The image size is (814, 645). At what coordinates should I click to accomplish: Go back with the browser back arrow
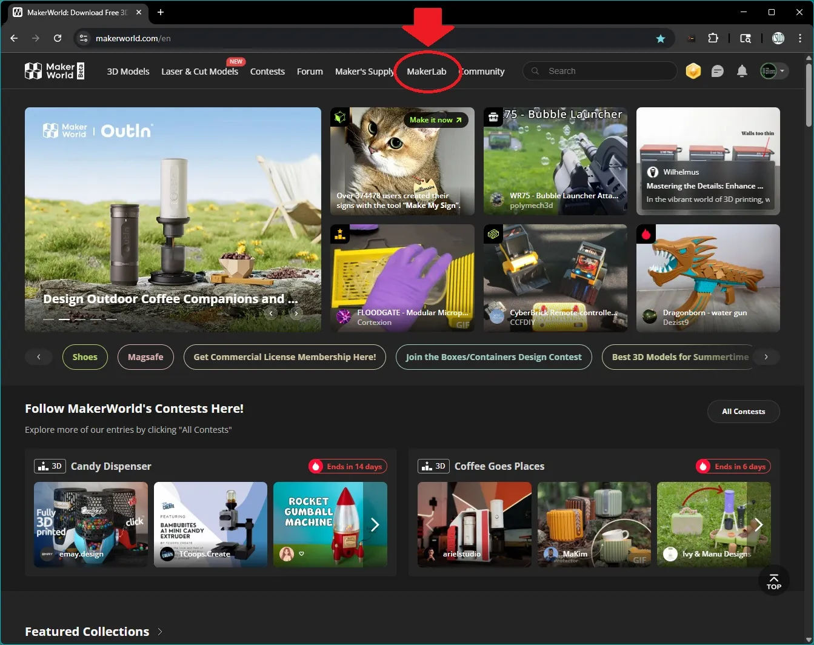tap(14, 38)
